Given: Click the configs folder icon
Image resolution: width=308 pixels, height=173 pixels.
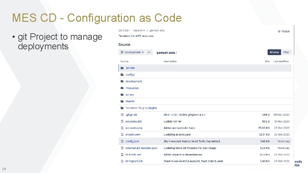Looking at the screenshot, I should pyautogui.click(x=122, y=75).
